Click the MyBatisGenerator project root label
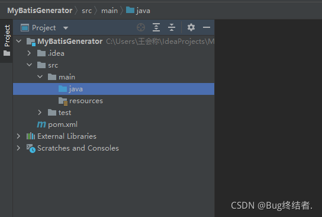 [x=70, y=42]
